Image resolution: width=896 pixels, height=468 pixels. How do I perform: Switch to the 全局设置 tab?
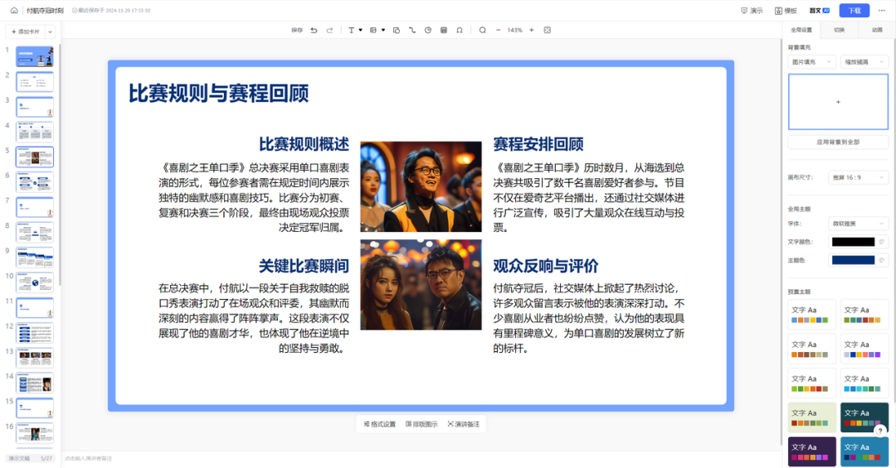click(801, 30)
